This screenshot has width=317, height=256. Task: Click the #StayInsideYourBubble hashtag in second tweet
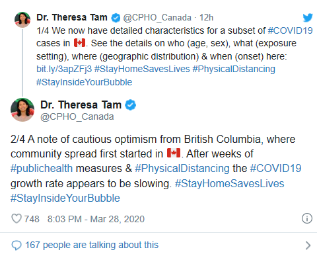(65, 198)
